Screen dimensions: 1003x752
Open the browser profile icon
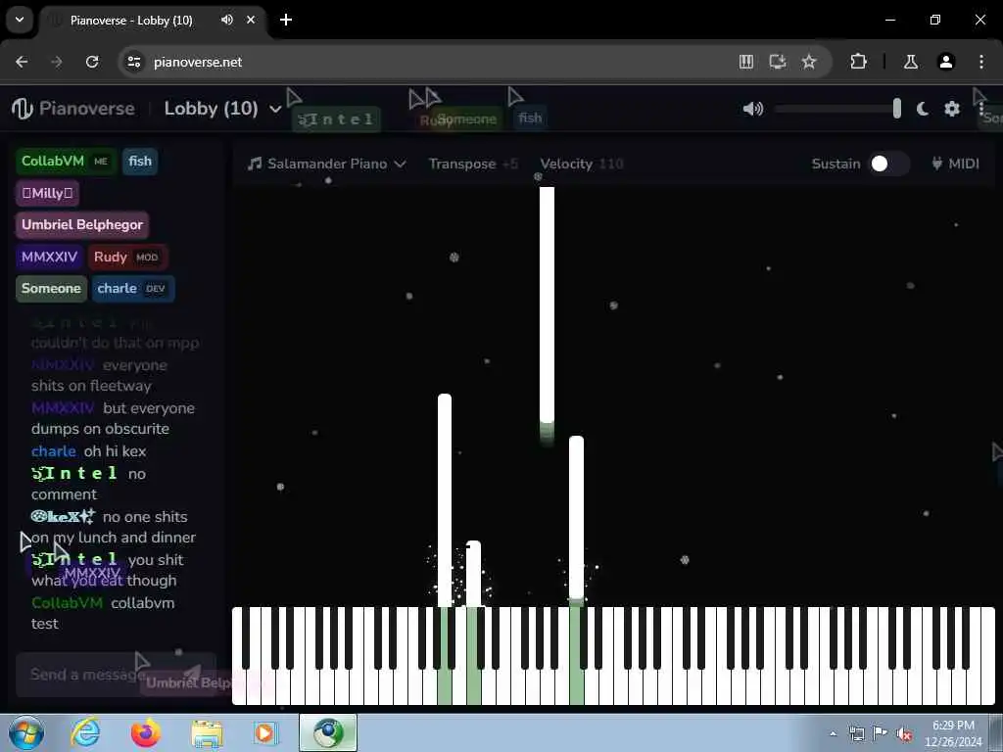click(x=946, y=62)
